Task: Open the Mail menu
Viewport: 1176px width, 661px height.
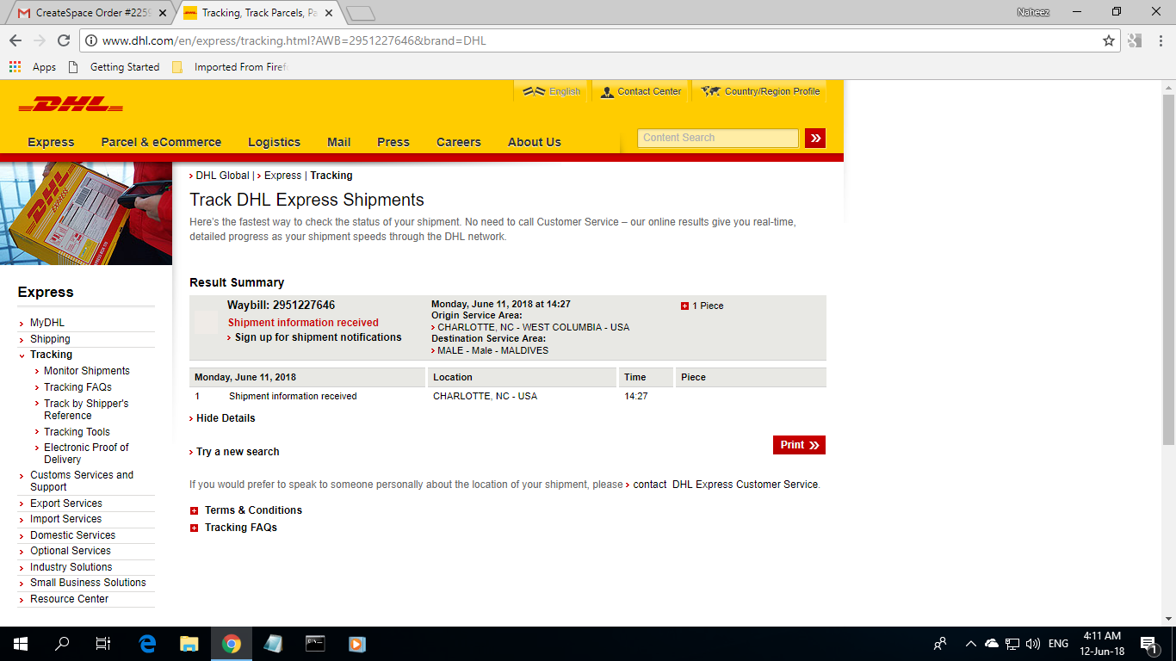Action: 338,142
